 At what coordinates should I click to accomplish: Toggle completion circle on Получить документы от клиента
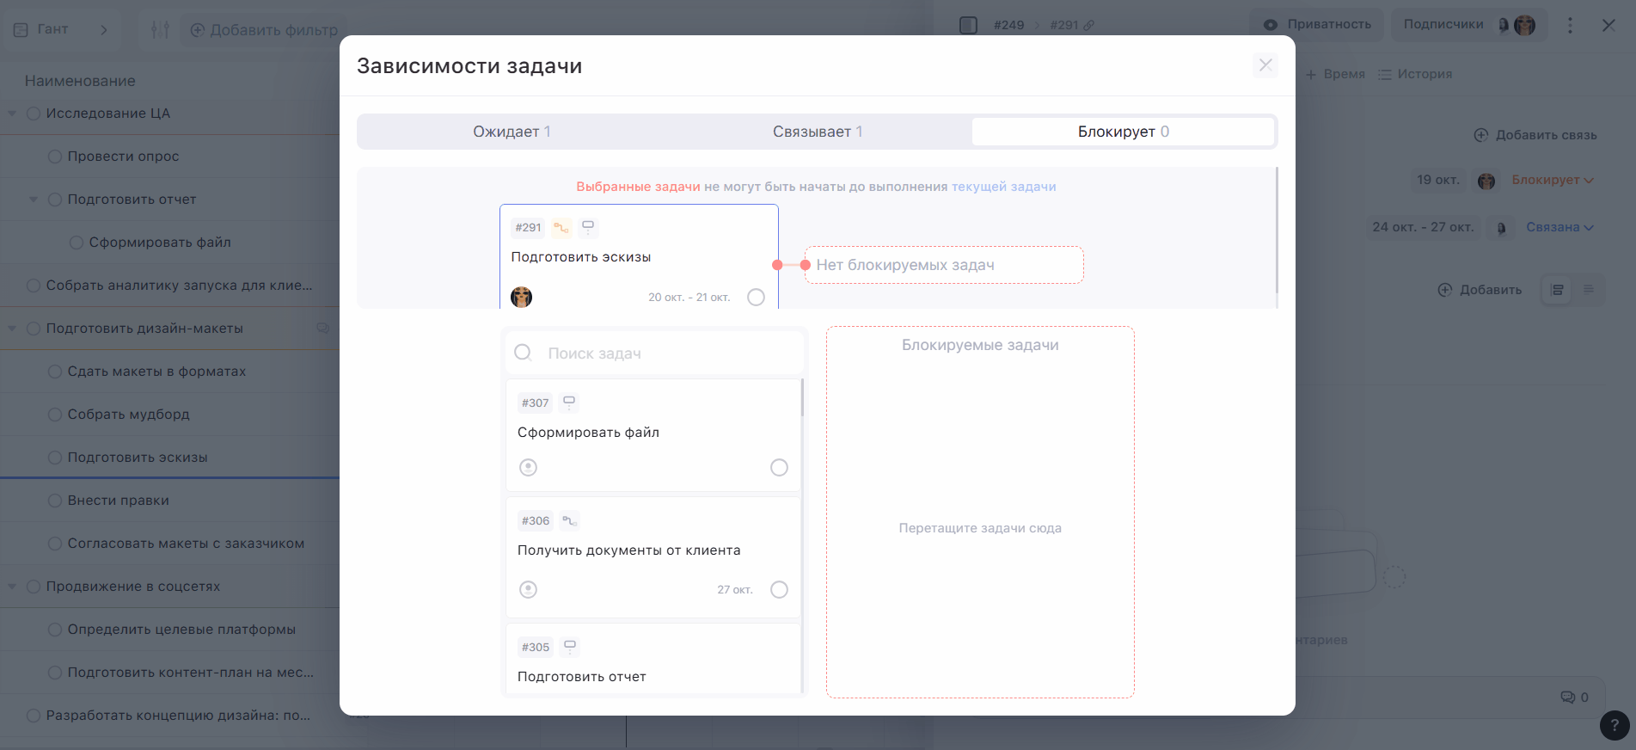[779, 589]
